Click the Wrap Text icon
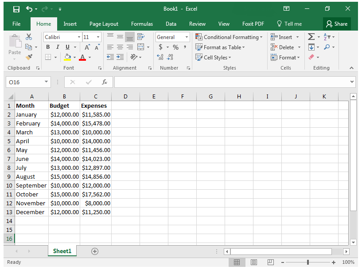The image size is (362, 270). (141, 37)
